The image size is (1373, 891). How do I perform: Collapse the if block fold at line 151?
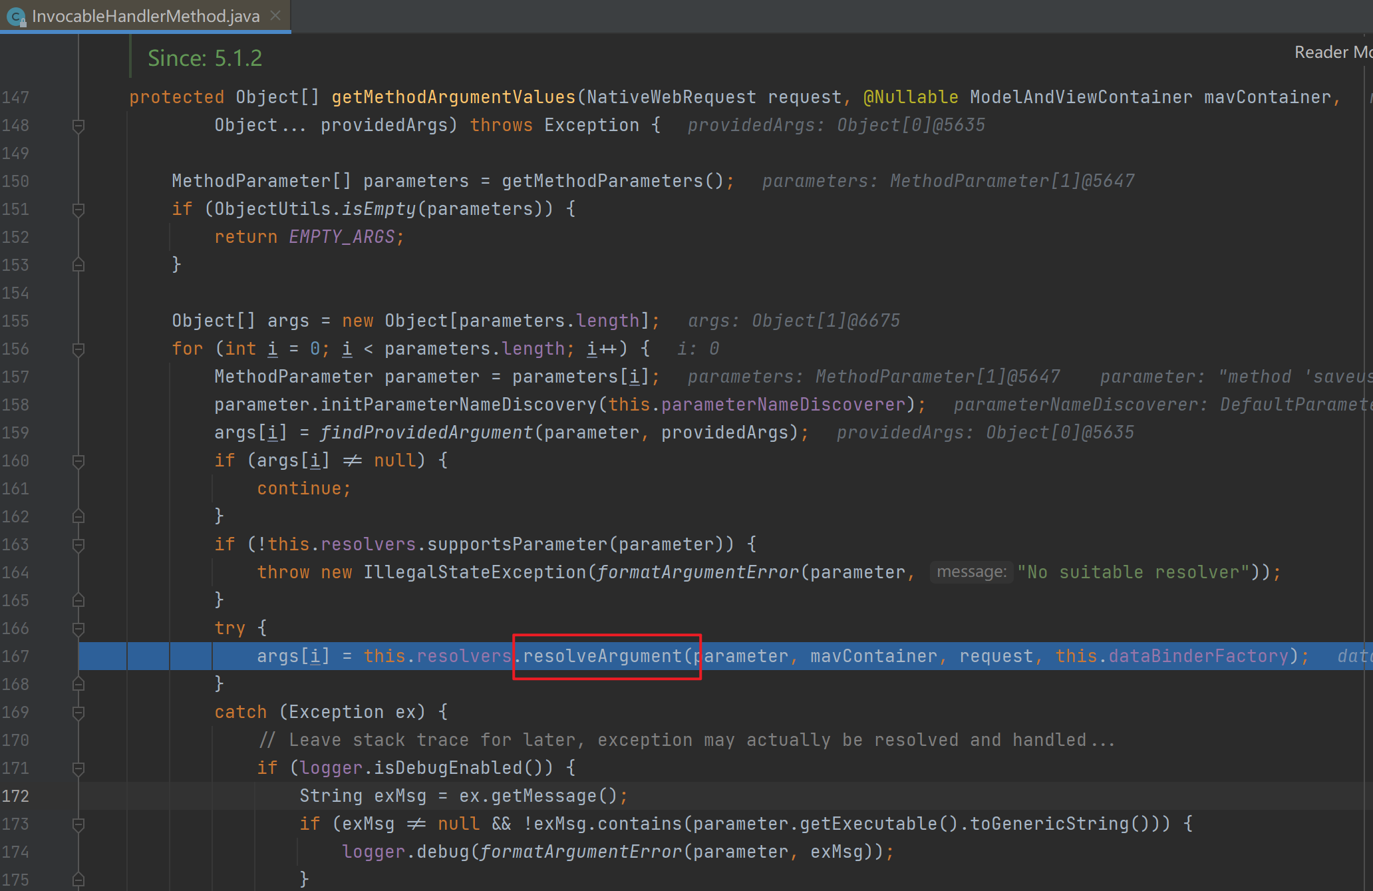(78, 210)
